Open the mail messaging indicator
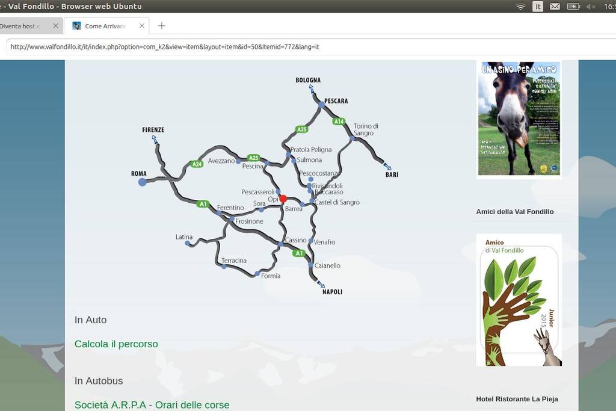The height and width of the screenshot is (411, 616). [555, 7]
